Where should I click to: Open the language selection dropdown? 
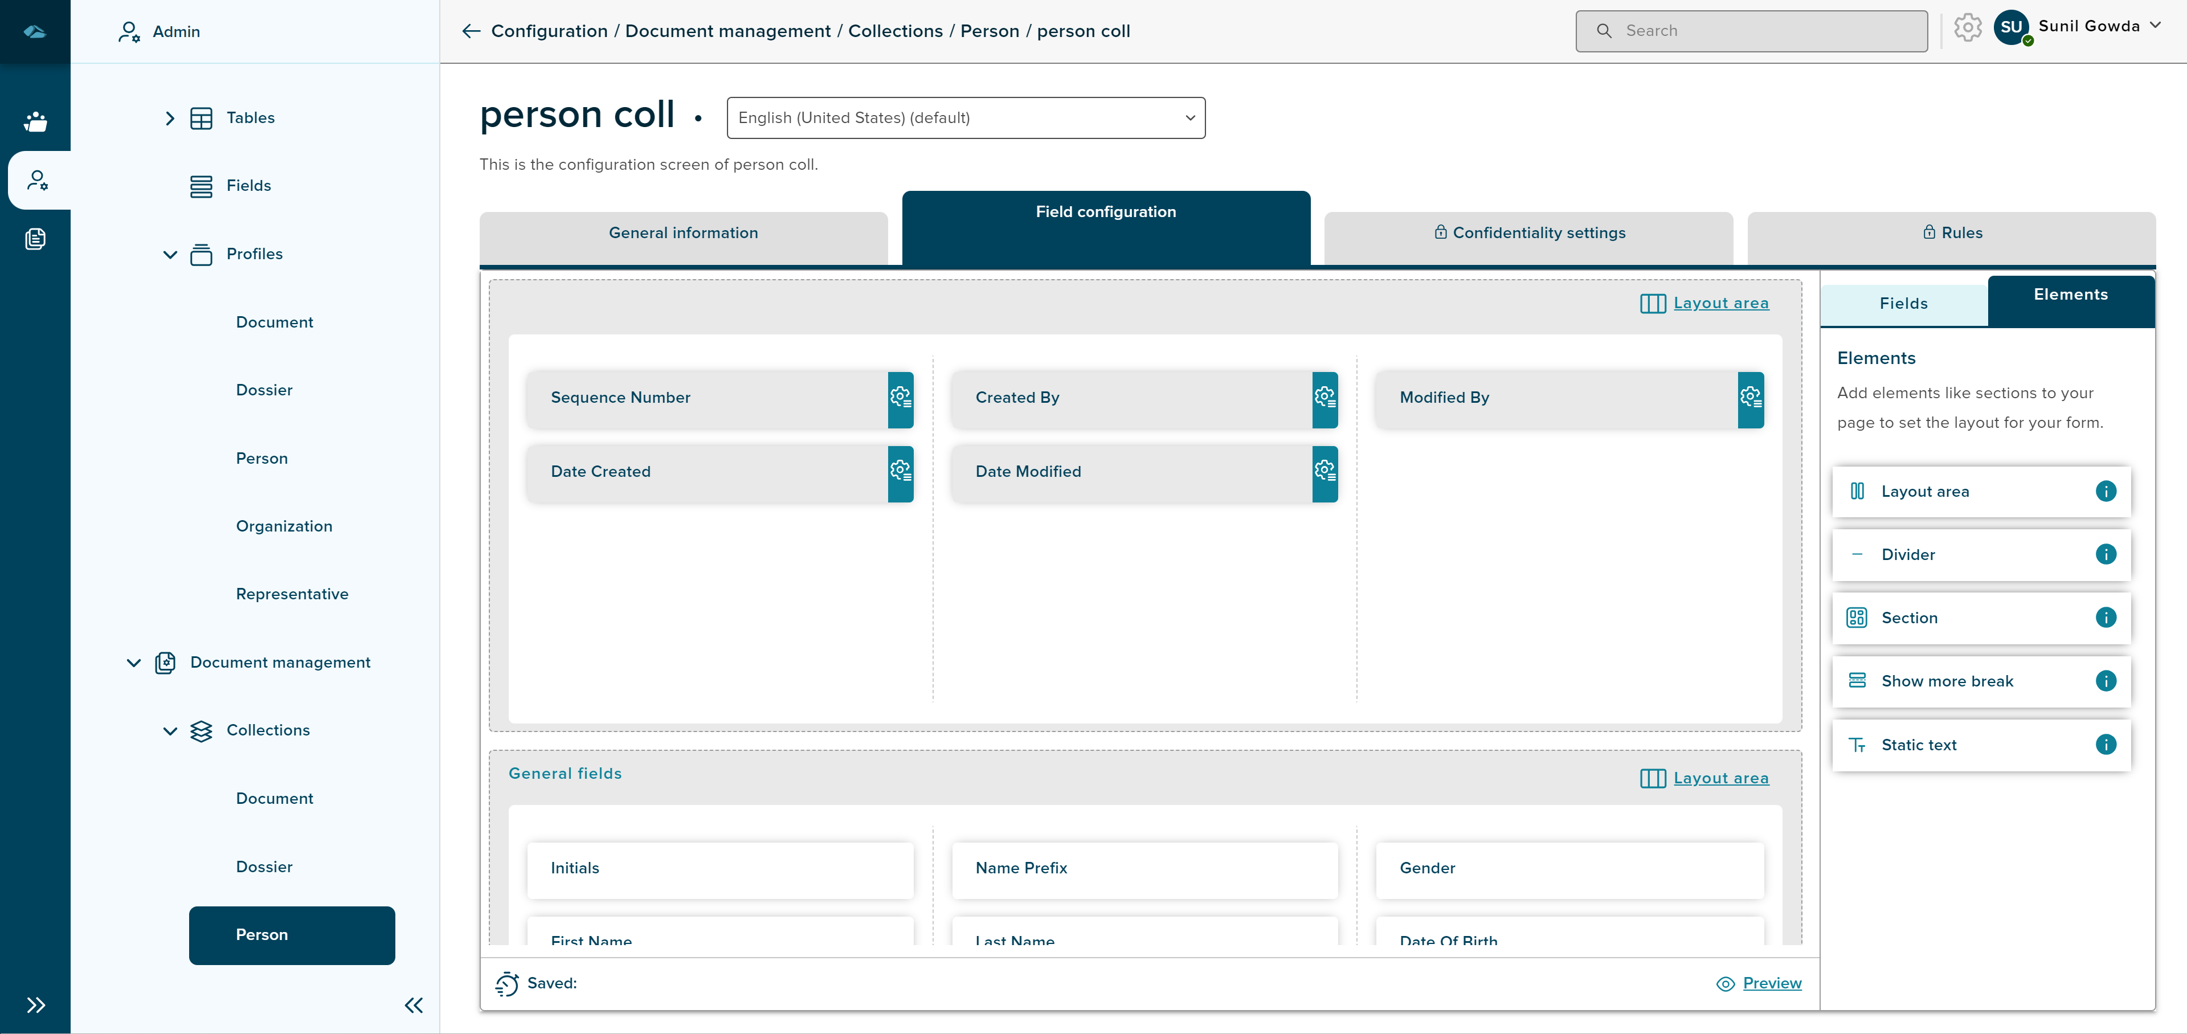[965, 118]
